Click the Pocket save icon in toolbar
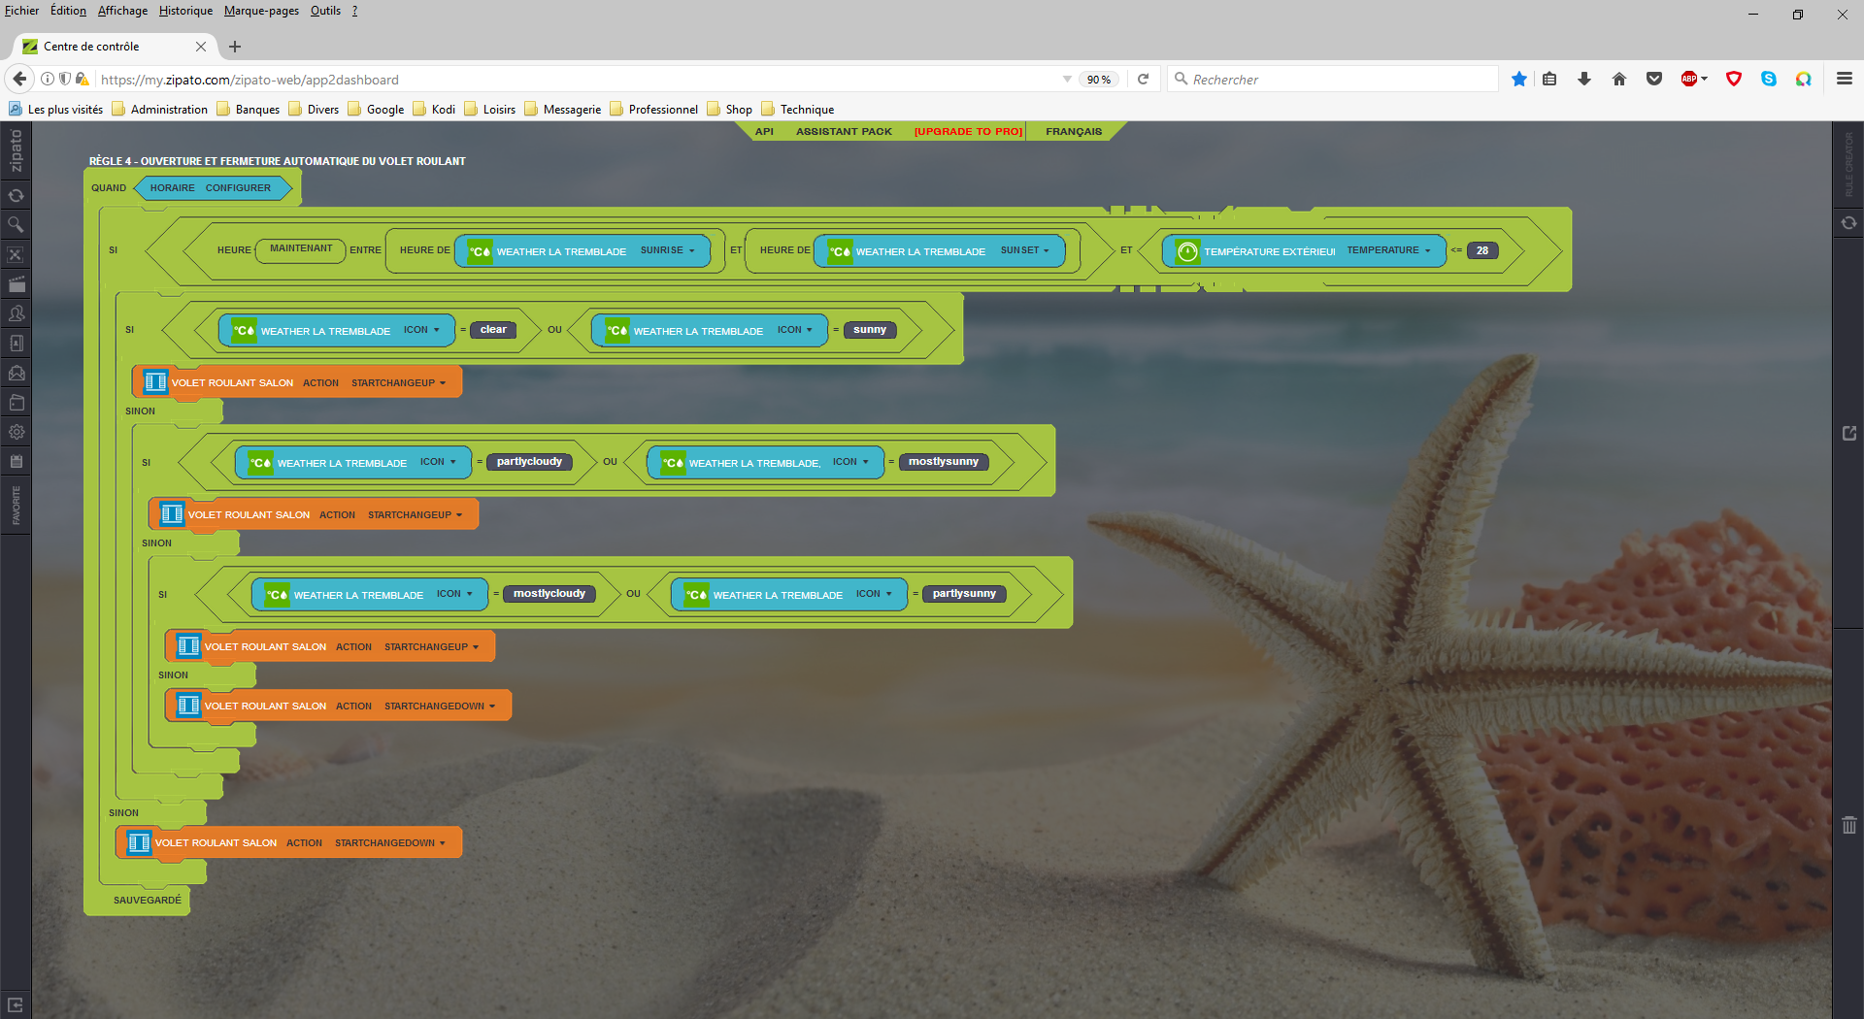 tap(1654, 80)
